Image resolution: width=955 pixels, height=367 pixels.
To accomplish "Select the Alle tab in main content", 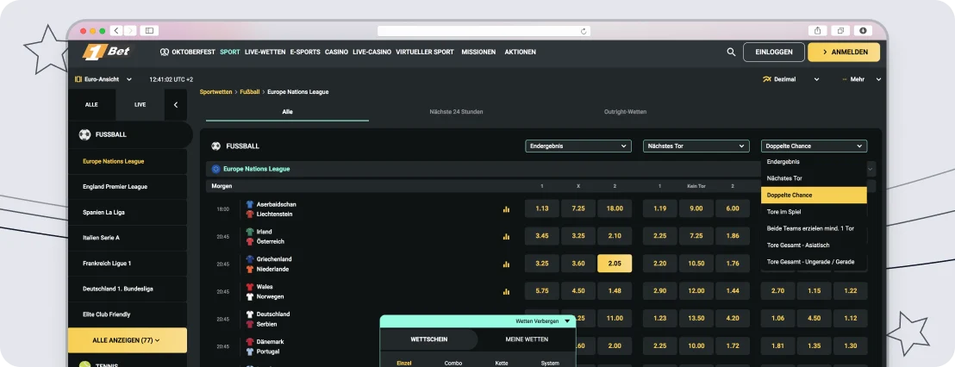I will coord(288,112).
